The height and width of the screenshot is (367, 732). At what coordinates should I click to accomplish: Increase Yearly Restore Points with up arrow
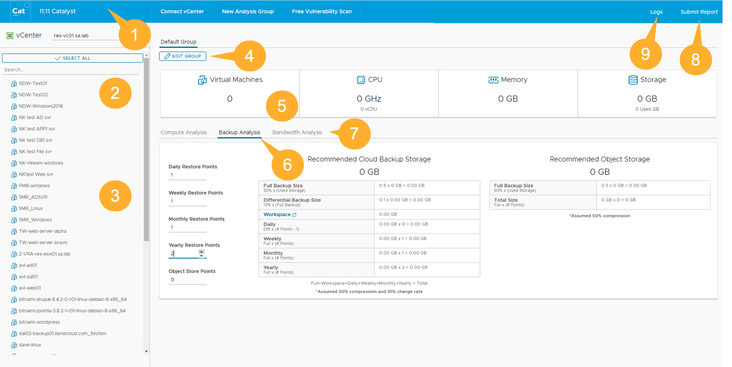202,251
